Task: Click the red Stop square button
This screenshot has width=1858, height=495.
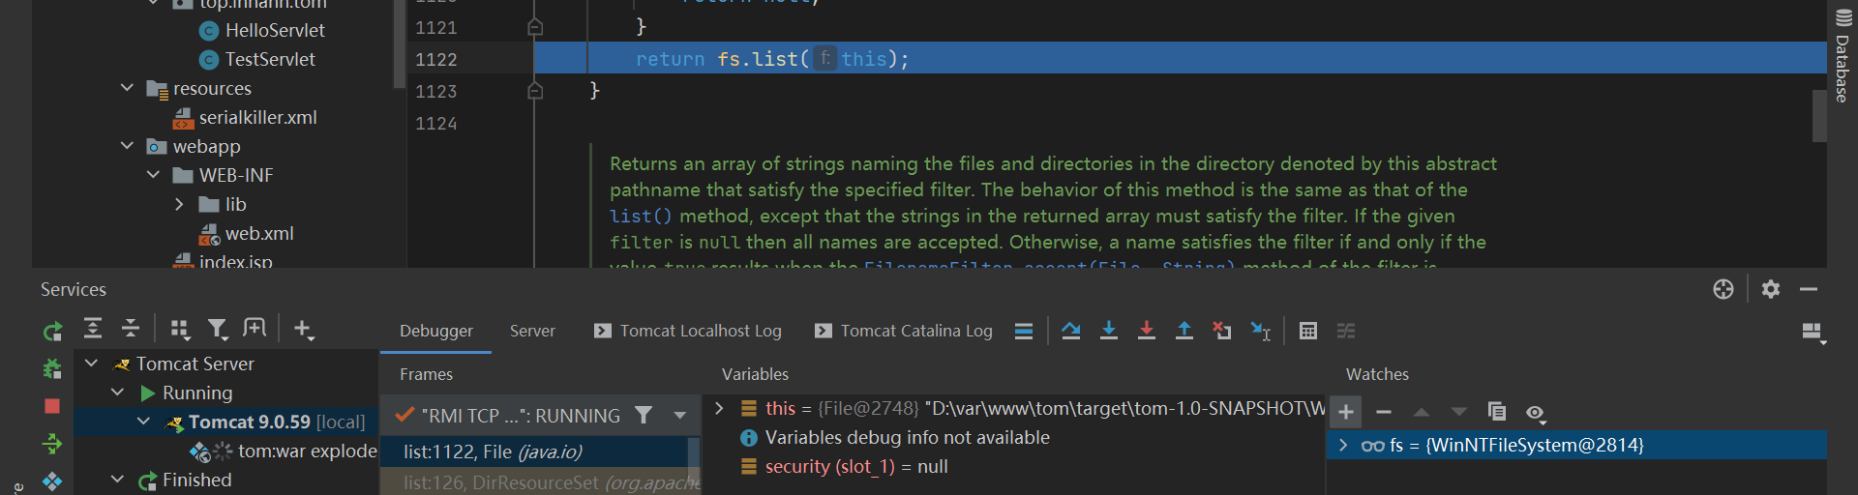Action: click(x=52, y=406)
